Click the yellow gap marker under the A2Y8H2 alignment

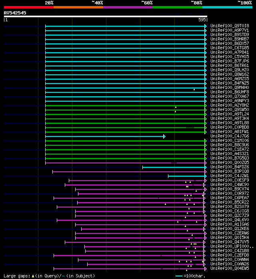click(x=176, y=107)
